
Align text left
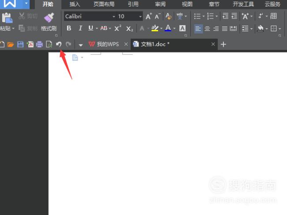(198, 29)
